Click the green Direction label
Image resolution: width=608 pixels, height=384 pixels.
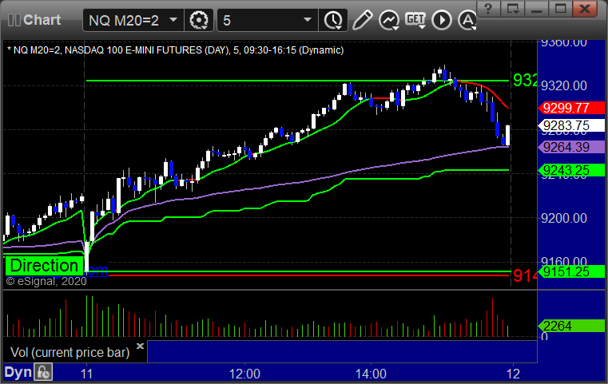click(44, 265)
